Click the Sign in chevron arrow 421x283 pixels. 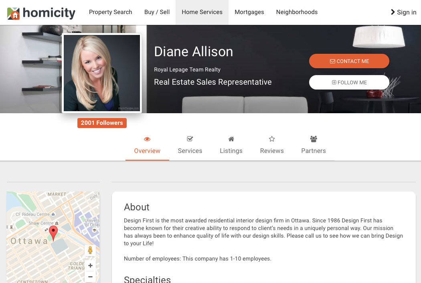[393, 12]
